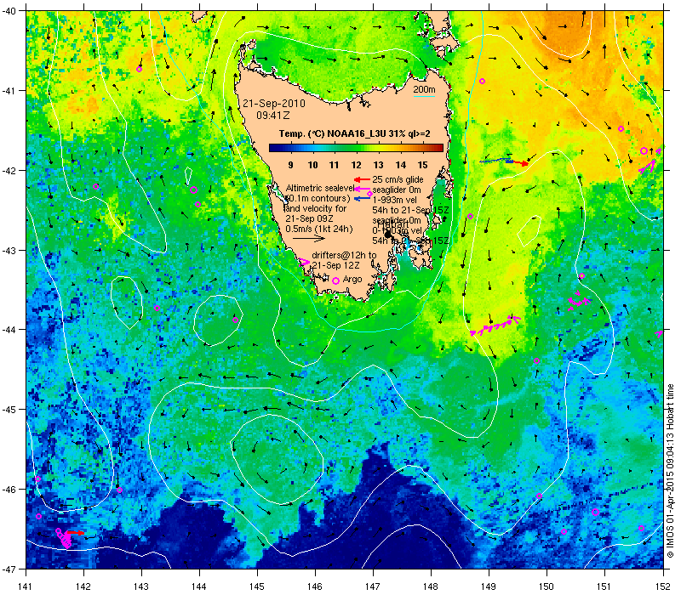This screenshot has height=595, width=681.
Task: Click the magenta seaglider 0m legend arrow
Action: coord(362,189)
